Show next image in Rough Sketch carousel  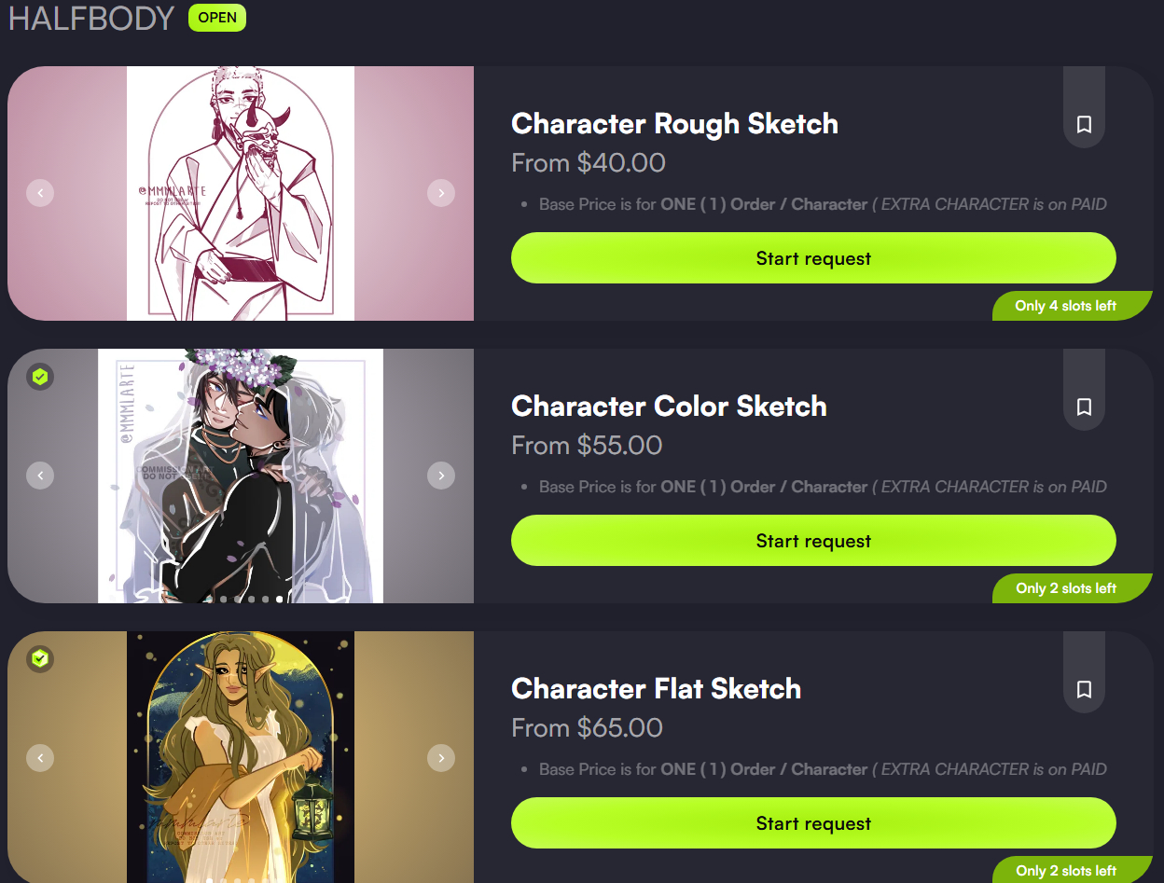pos(441,193)
